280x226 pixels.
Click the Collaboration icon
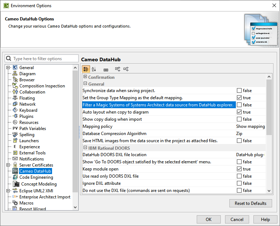(x=15, y=92)
